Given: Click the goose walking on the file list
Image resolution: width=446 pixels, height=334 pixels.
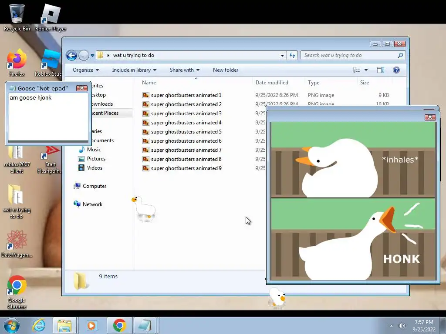Looking at the screenshot, I should coord(144,208).
